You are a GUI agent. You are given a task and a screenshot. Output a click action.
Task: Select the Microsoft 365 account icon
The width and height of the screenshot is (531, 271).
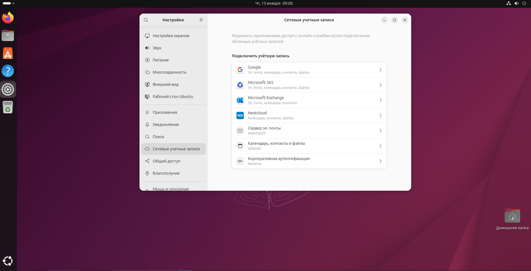click(240, 85)
